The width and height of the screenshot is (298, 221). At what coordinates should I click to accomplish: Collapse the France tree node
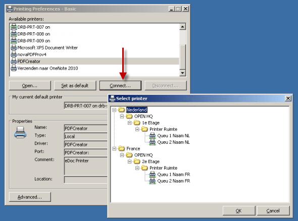point(114,148)
